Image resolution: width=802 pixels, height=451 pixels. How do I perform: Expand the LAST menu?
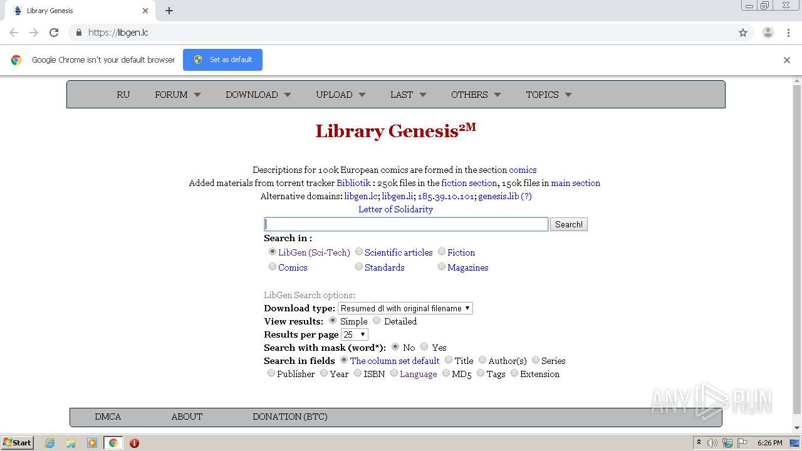pos(408,95)
